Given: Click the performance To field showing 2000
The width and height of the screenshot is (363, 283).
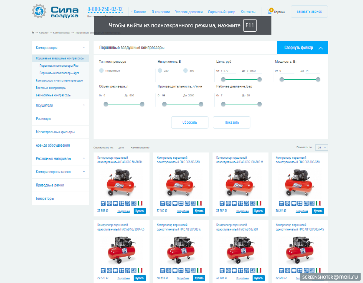Looking at the screenshot, I should tap(195, 96).
